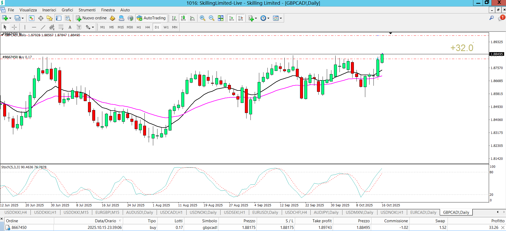Open the Market Watch panel icon
The width and height of the screenshot is (506, 231).
click(32, 18)
